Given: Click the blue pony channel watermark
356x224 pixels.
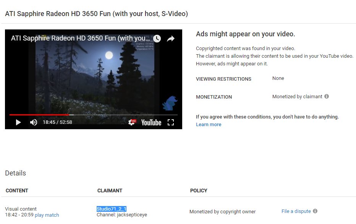Looking at the screenshot, I should click(170, 103).
